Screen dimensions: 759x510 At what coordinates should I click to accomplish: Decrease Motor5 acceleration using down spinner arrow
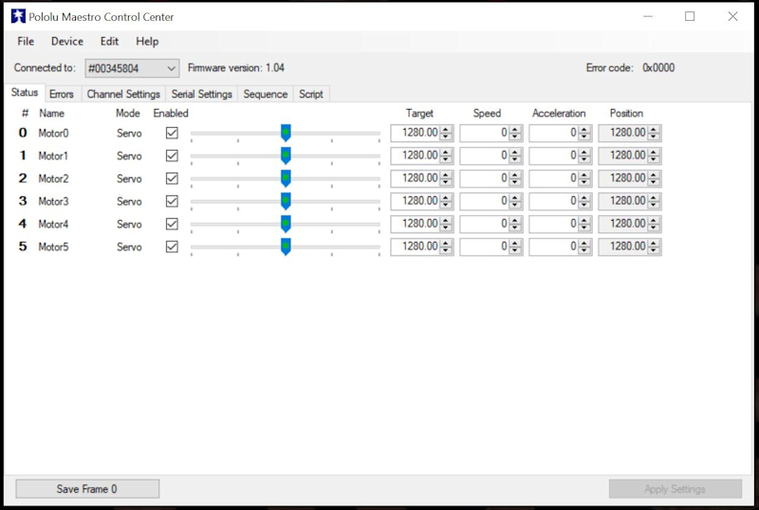584,250
